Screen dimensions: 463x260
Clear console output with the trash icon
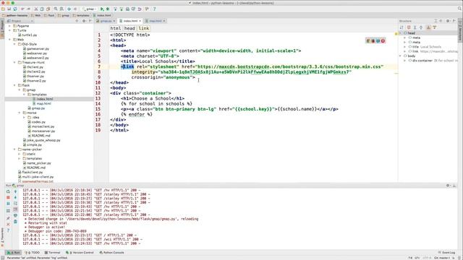point(15,222)
